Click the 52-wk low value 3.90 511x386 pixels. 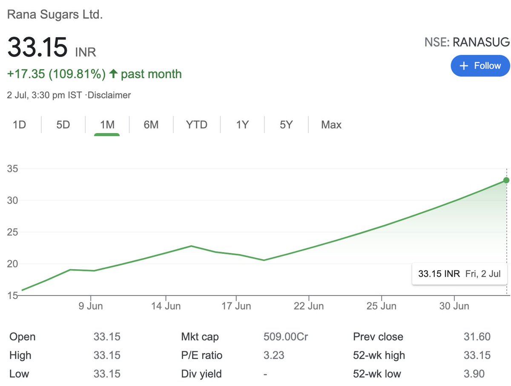tap(474, 374)
